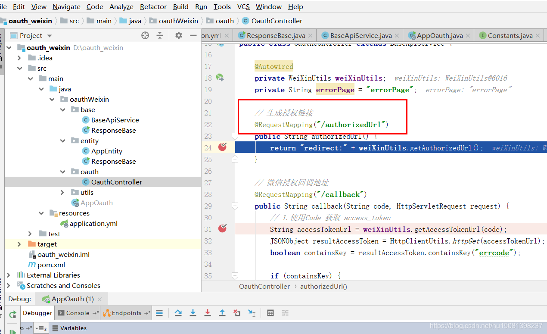
Task: Open the Console debug tab
Action: [78, 313]
